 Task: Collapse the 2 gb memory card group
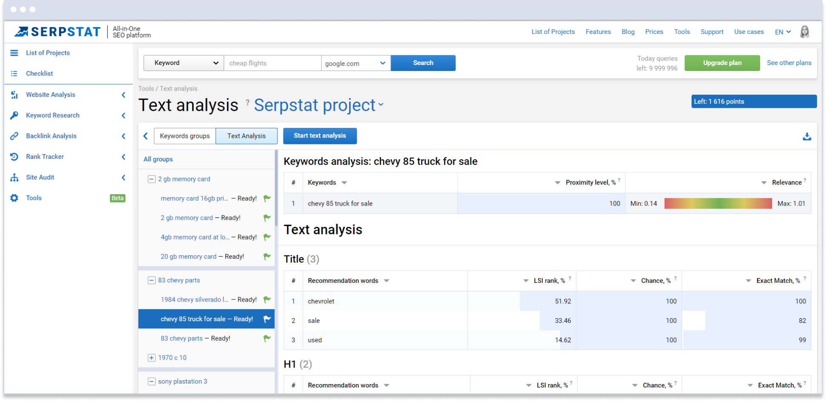[x=151, y=179]
